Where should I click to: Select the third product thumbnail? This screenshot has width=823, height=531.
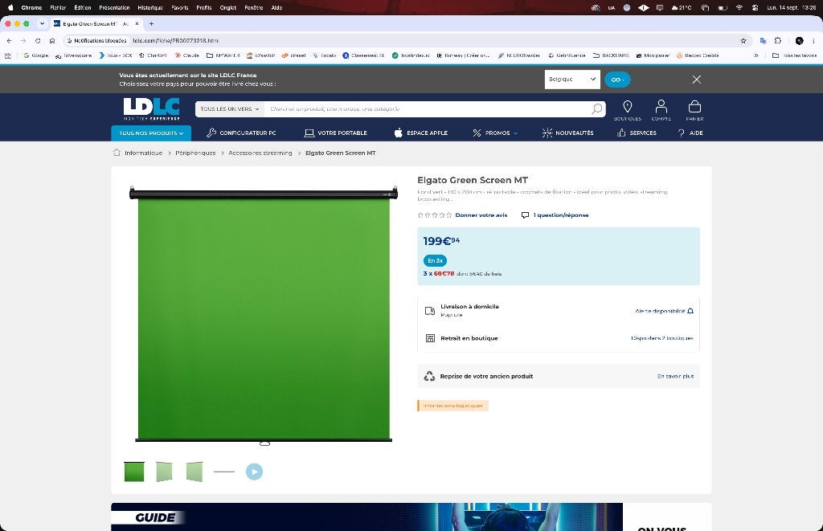[x=194, y=472]
